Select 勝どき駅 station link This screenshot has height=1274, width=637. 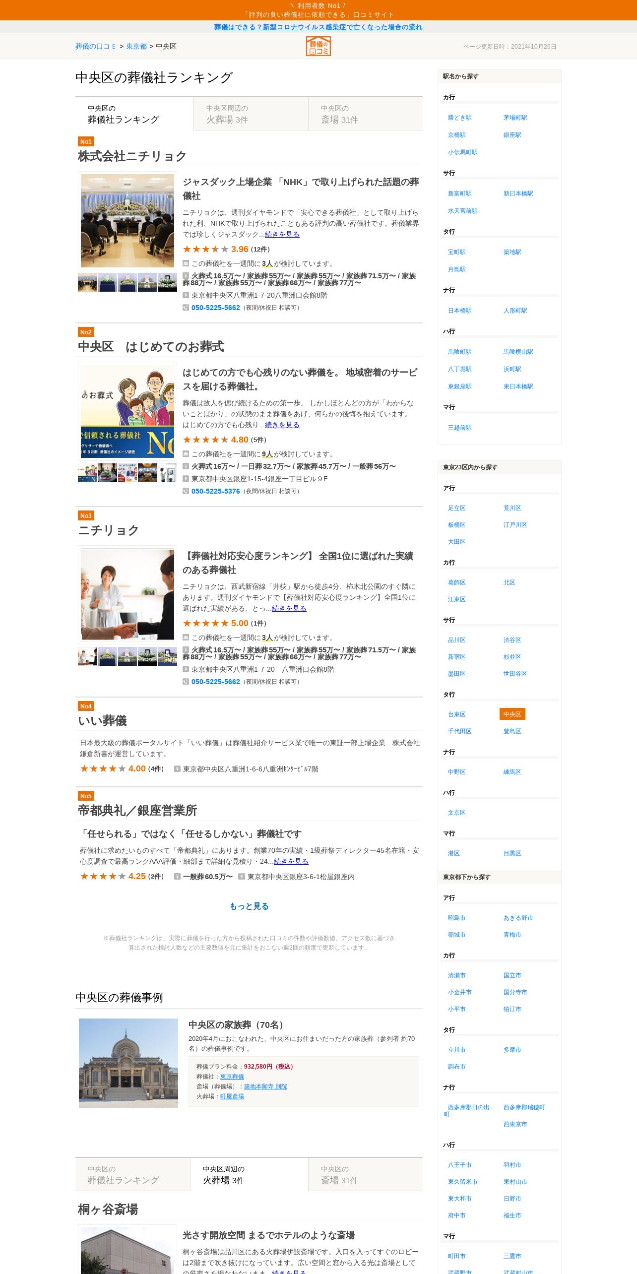460,118
